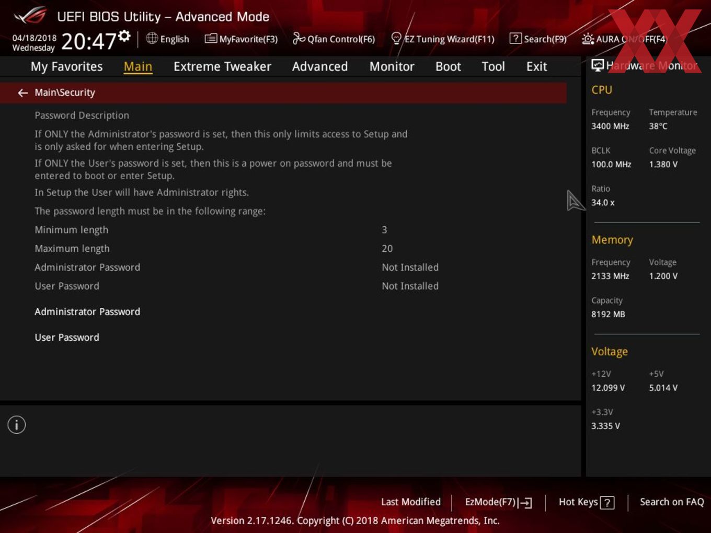This screenshot has height=533, width=711.
Task: Click the BCLK 100.0 MHz value
Action: click(x=611, y=165)
